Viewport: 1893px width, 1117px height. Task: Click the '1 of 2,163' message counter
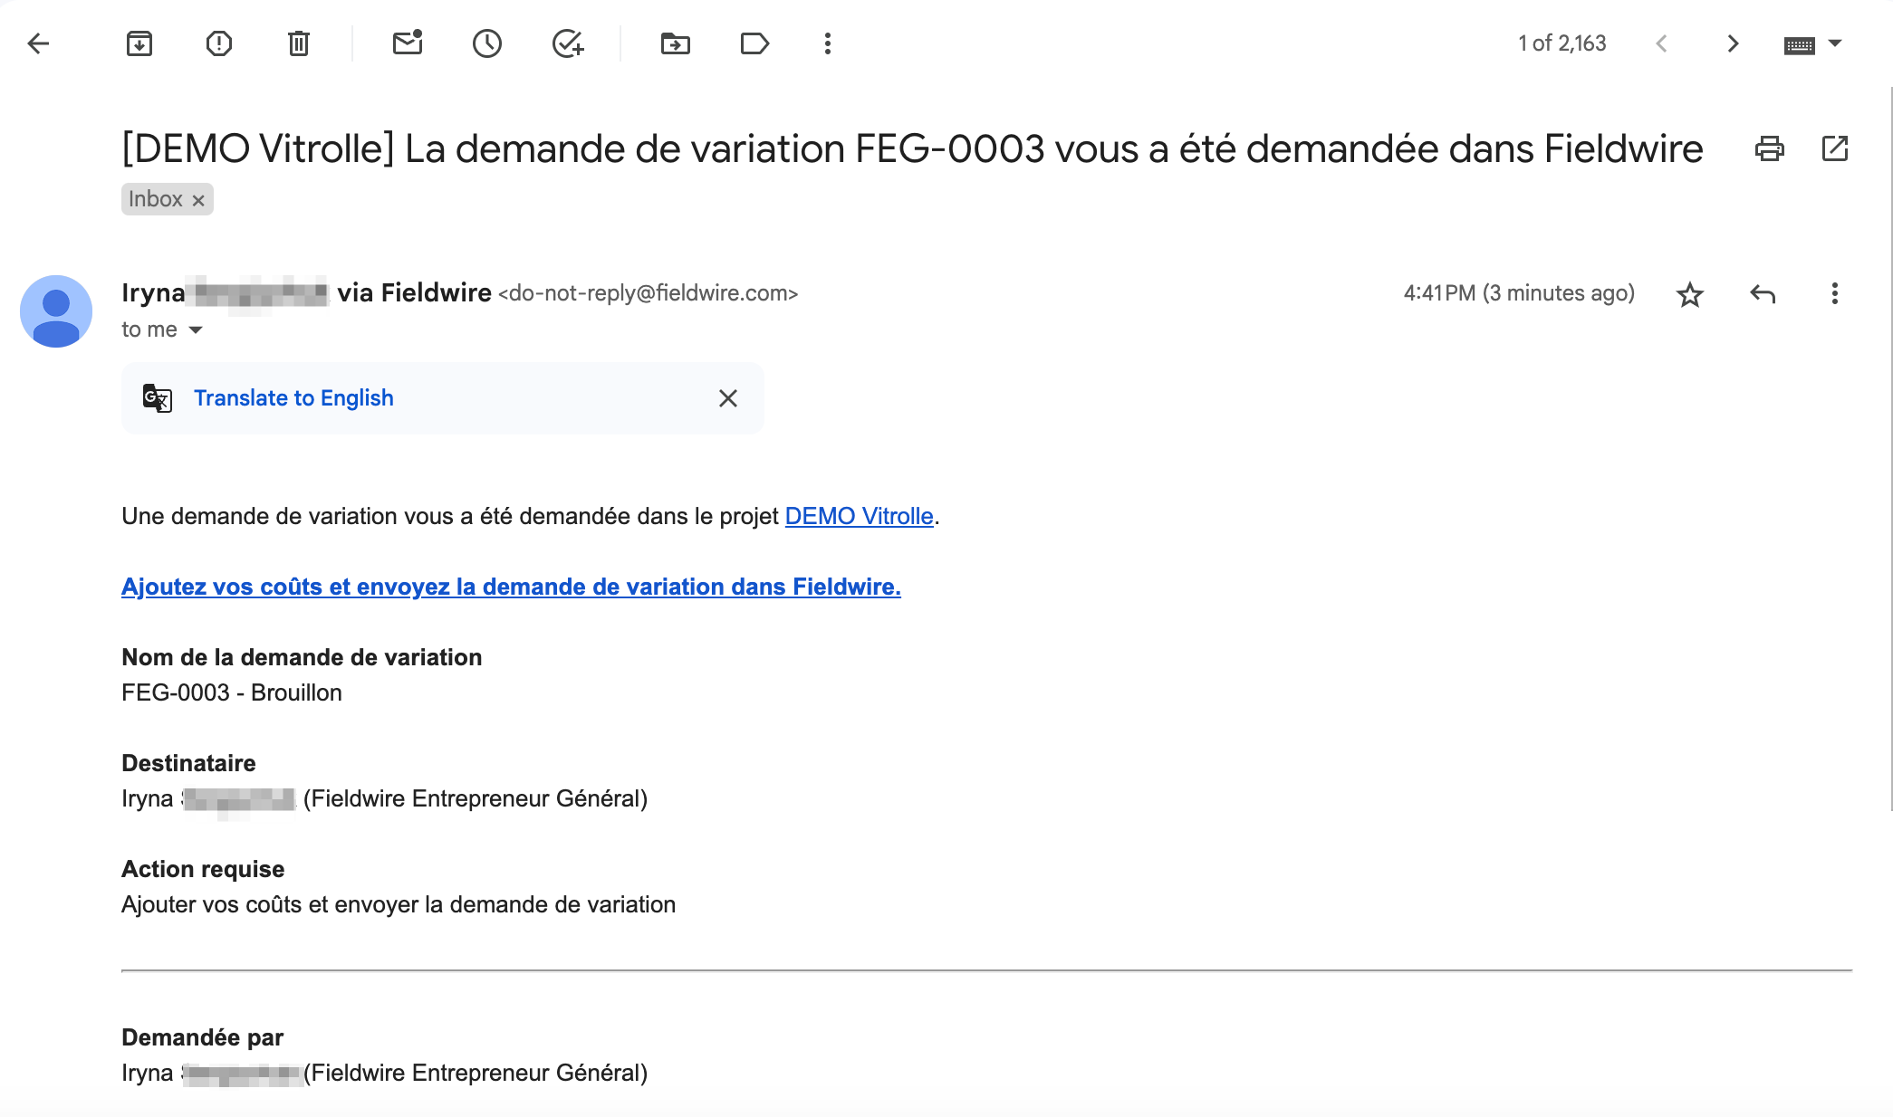pos(1562,43)
